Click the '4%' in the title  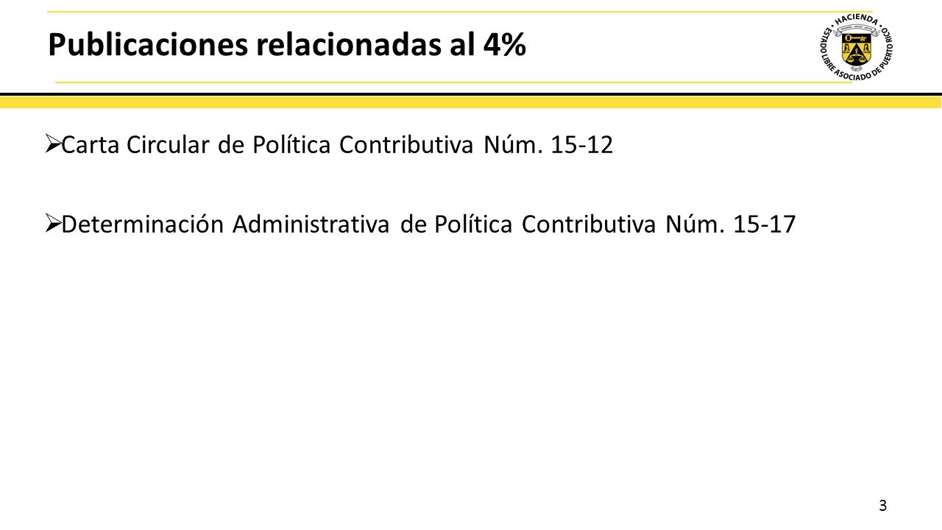pyautogui.click(x=505, y=45)
